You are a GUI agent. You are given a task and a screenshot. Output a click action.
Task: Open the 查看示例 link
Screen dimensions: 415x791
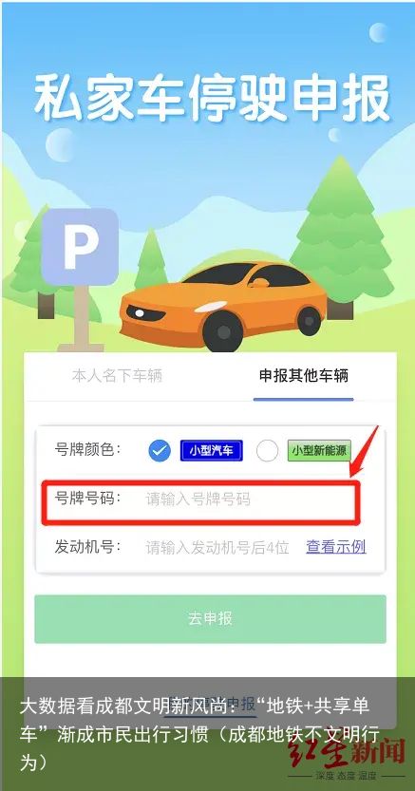(336, 547)
